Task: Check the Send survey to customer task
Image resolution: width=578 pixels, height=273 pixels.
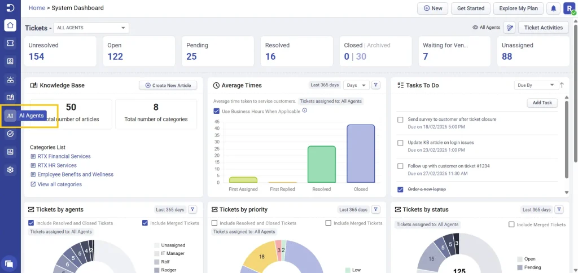Action: click(400, 120)
